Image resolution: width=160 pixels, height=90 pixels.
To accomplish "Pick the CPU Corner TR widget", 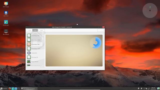I will point(35,57).
